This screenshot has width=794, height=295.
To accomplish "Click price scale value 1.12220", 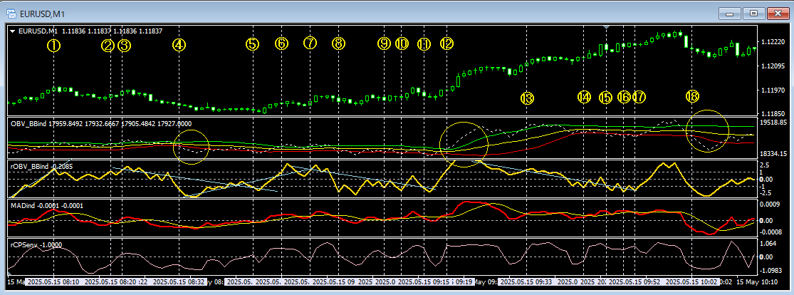I will [771, 42].
